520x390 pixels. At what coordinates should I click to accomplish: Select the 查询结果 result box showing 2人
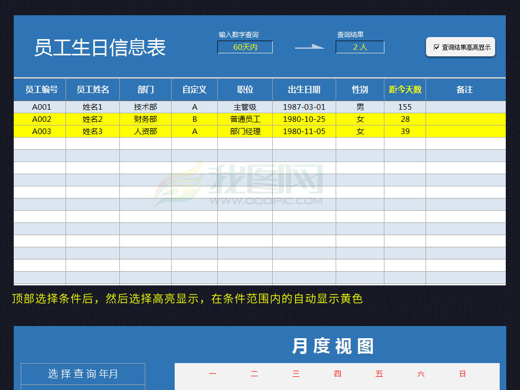(360, 47)
